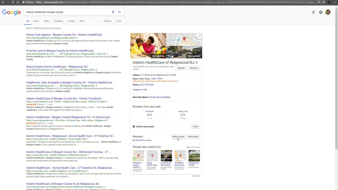Click the blue search magnifier button

point(119,12)
